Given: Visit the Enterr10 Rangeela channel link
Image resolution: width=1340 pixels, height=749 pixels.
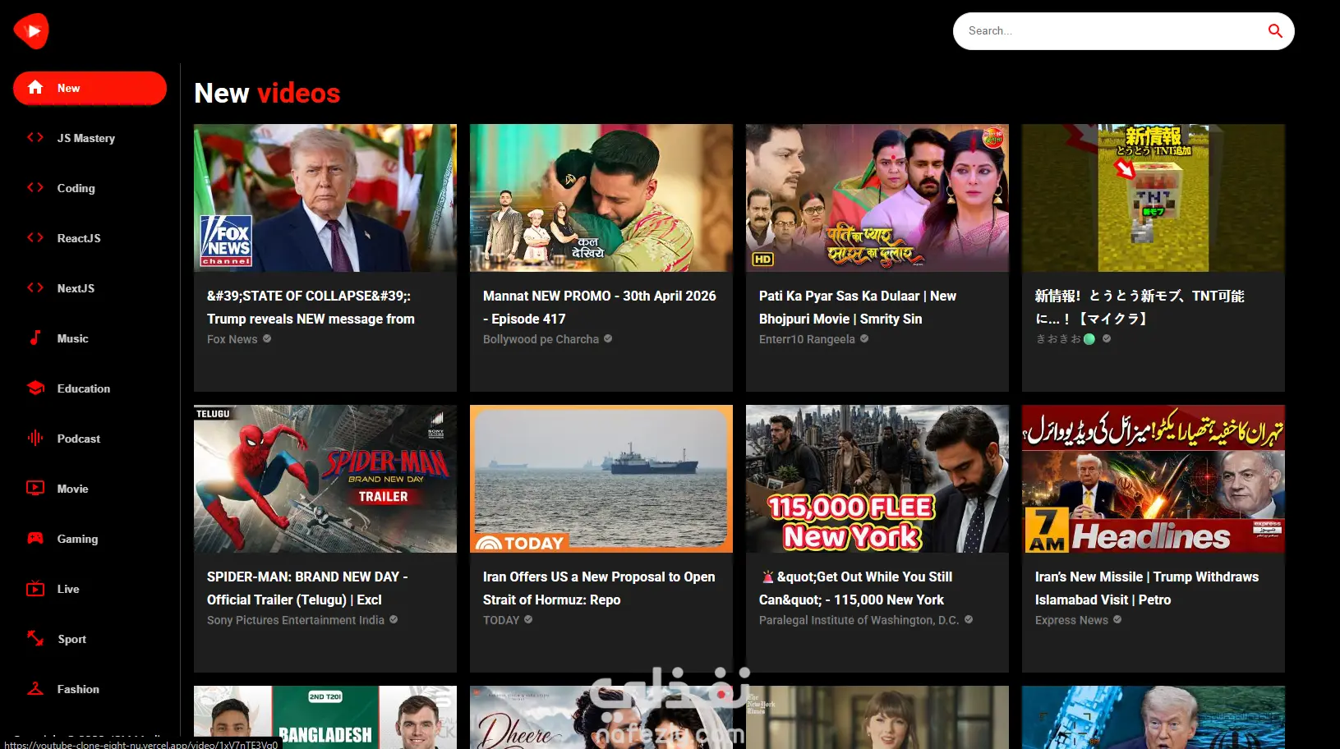Looking at the screenshot, I should [807, 339].
